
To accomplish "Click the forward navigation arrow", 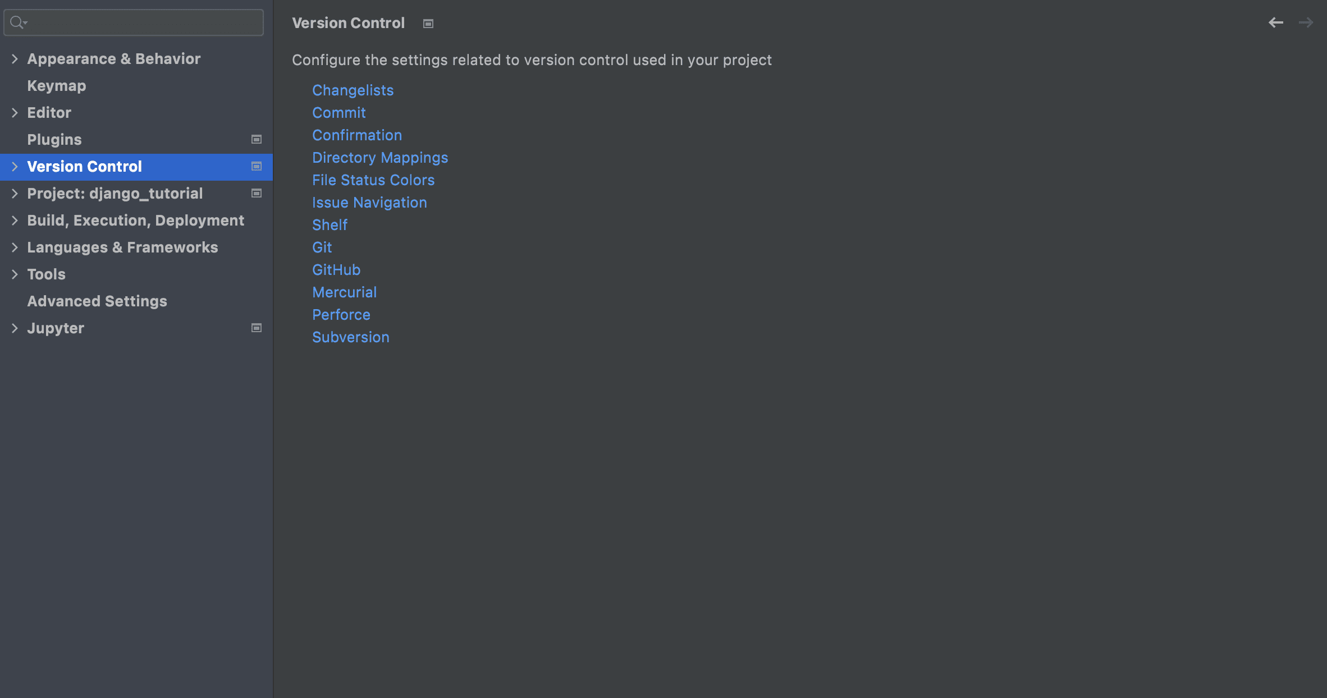I will (1306, 22).
